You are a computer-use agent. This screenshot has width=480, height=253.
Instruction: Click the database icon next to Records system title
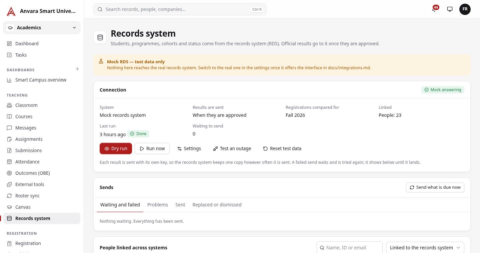(x=100, y=38)
